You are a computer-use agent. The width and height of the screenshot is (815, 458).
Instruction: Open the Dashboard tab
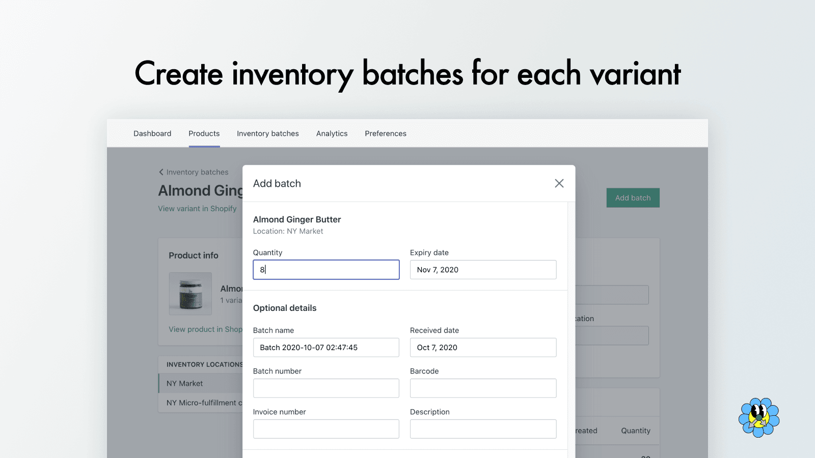[152, 133]
